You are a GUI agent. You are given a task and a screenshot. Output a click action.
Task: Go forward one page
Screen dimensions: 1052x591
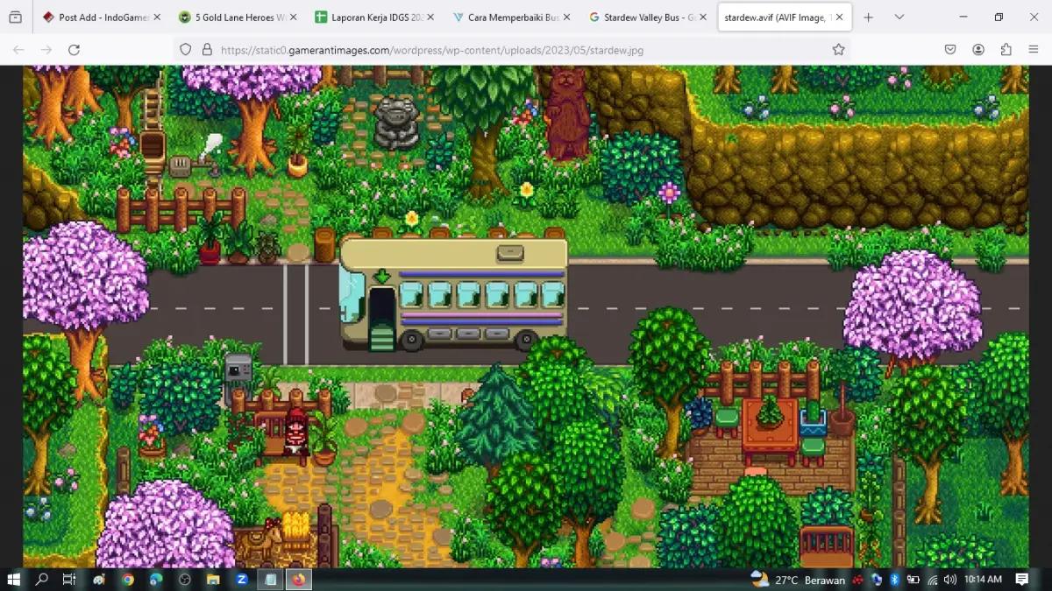(46, 50)
